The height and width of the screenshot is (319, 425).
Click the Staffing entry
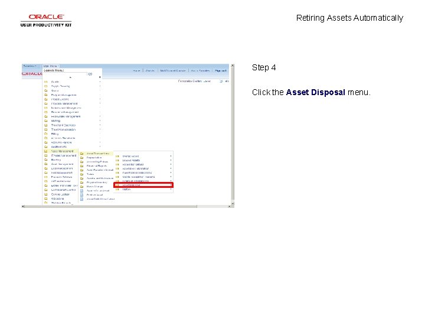click(x=55, y=121)
